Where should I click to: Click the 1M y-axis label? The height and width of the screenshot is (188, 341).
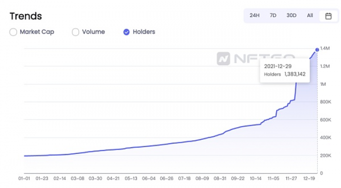(x=323, y=84)
